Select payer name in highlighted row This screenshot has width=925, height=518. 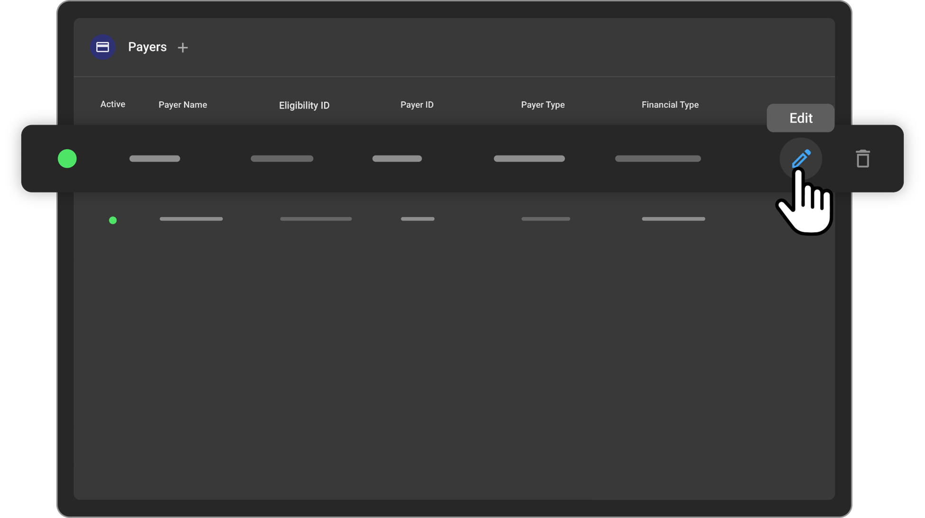(155, 158)
